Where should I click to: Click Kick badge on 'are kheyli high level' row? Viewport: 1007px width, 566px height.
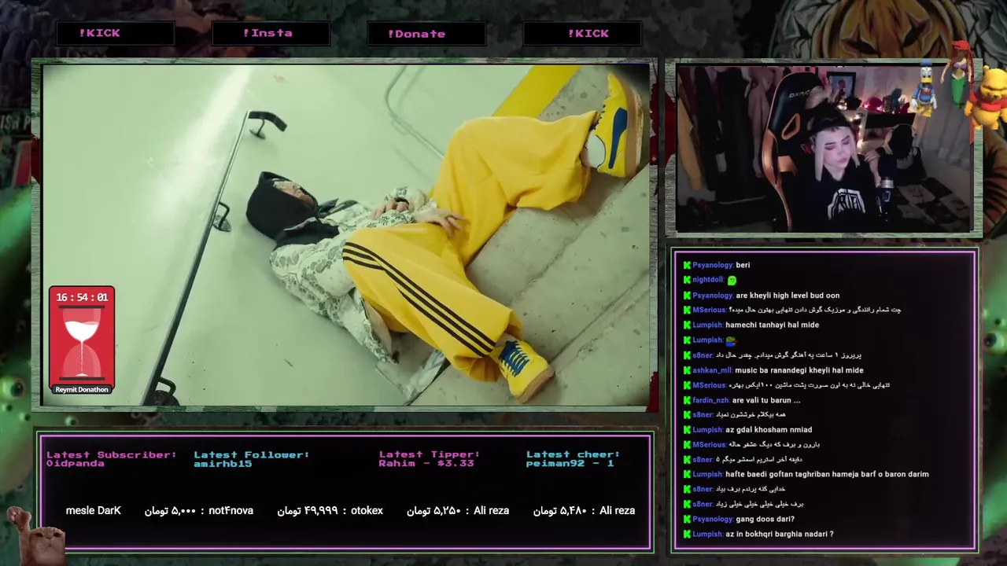[687, 296]
